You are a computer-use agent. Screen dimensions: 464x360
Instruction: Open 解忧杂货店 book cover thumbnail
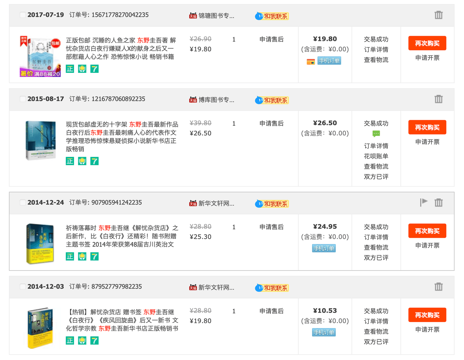40,328
